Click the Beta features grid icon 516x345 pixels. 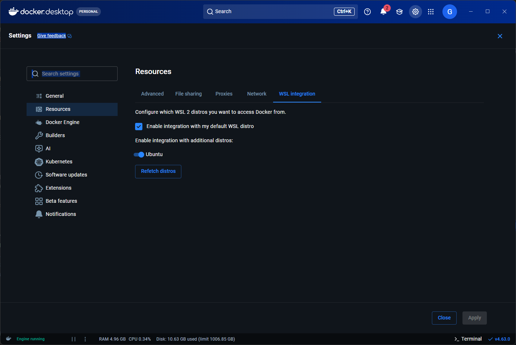[39, 201]
